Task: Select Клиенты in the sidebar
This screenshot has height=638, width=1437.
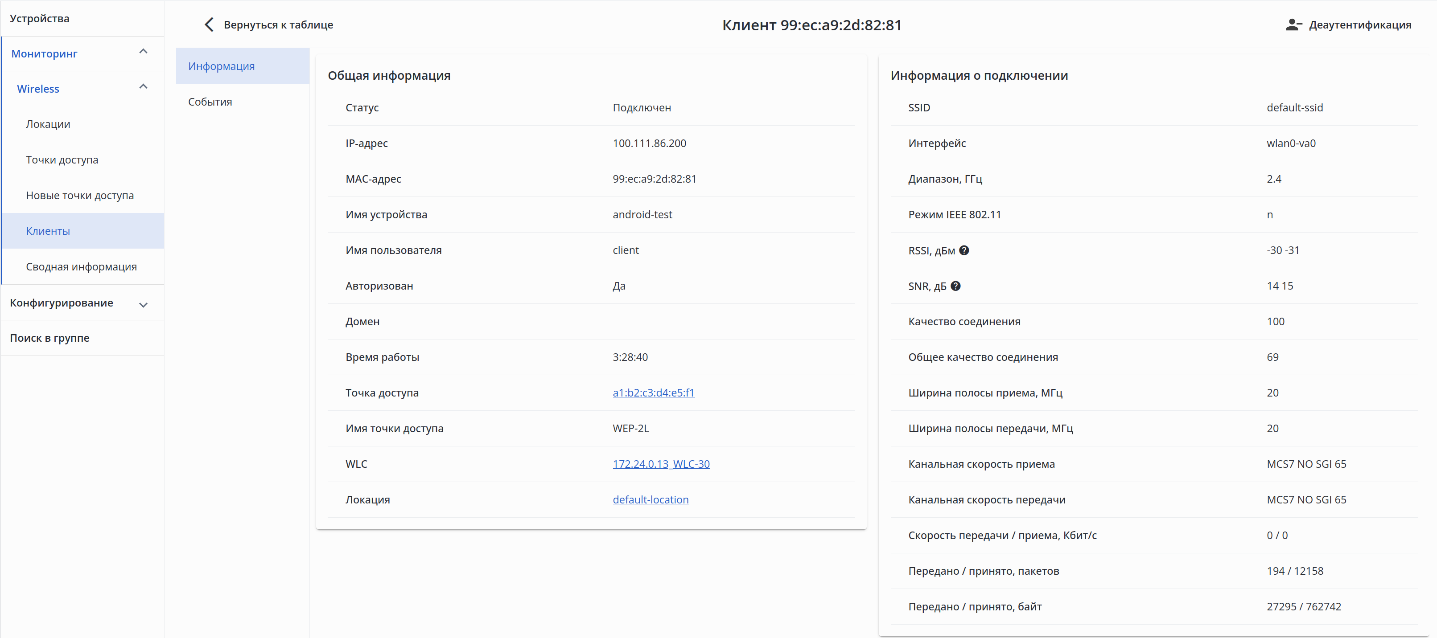Action: point(48,231)
